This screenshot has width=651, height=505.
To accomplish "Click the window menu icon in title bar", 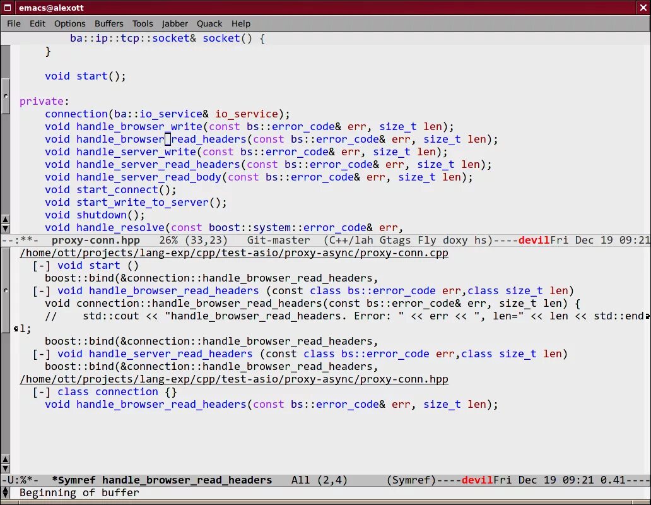I will point(8,8).
